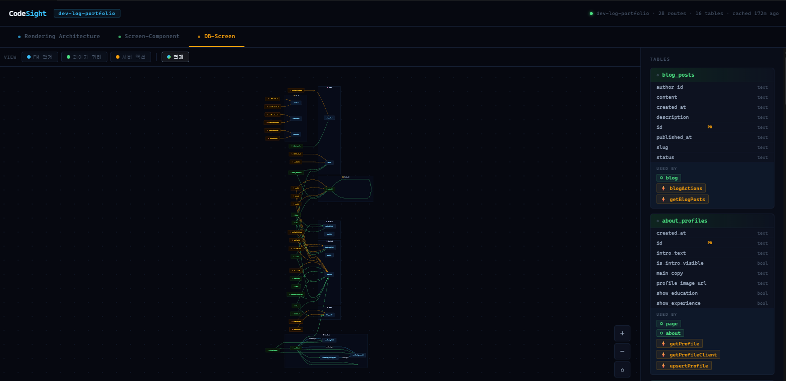Click the CodeSight logo
Viewport: 786px width, 381px height.
(28, 14)
